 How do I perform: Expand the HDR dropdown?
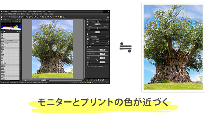point(98,30)
